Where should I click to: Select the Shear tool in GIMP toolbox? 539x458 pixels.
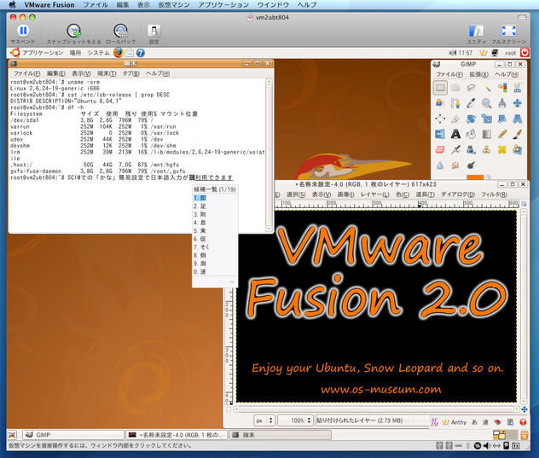coord(502,119)
